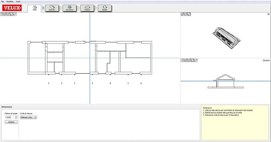Zoom in on the Sezione view
This screenshot has width=271, height=142.
pyautogui.click(x=186, y=60)
